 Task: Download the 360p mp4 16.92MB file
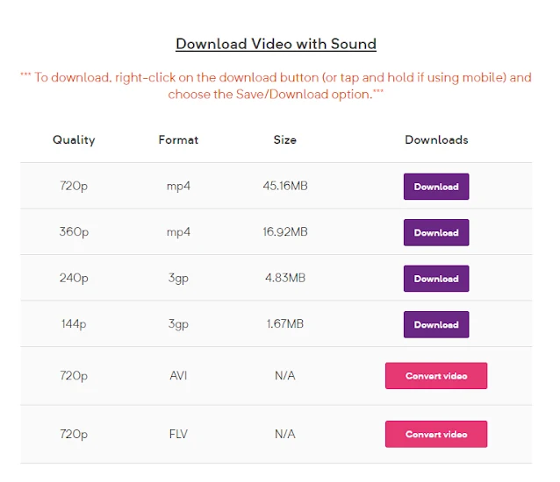[x=436, y=232]
